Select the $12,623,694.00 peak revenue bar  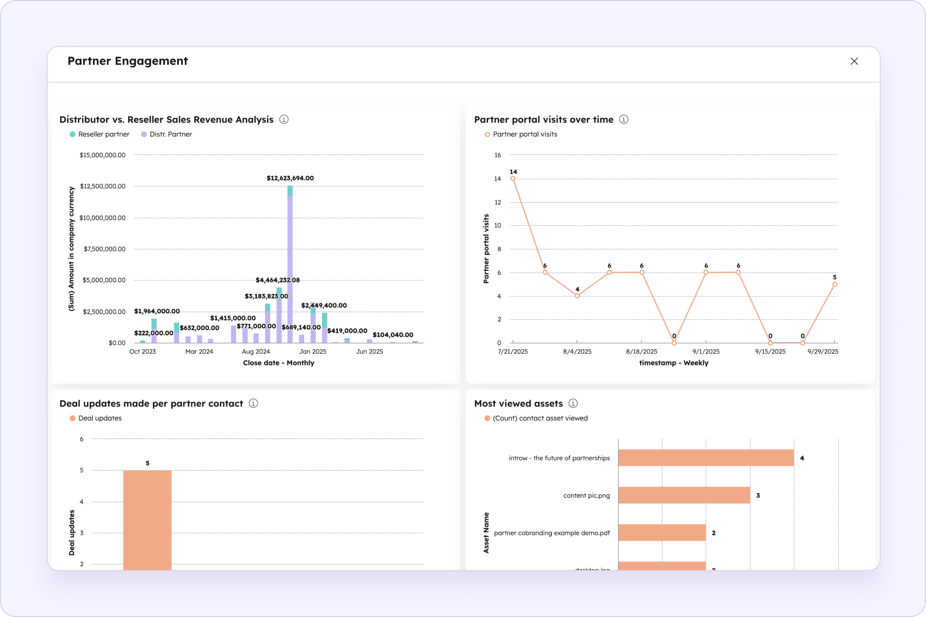[x=290, y=264]
